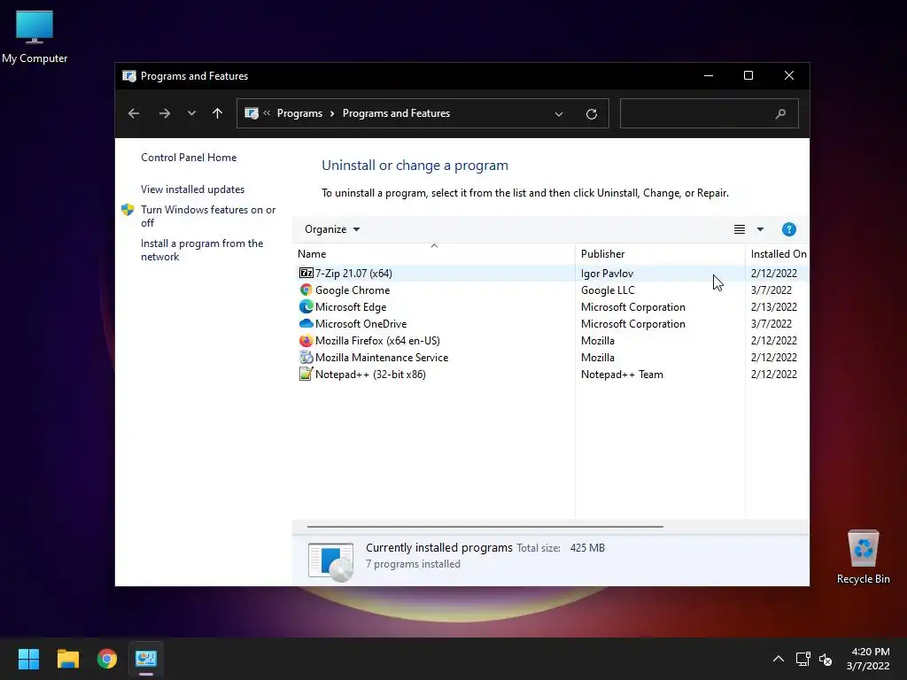Sort by the Installed On column header
This screenshot has width=907, height=680.
coord(778,254)
